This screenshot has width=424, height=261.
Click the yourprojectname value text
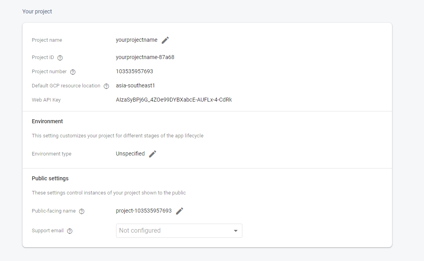pyautogui.click(x=137, y=40)
